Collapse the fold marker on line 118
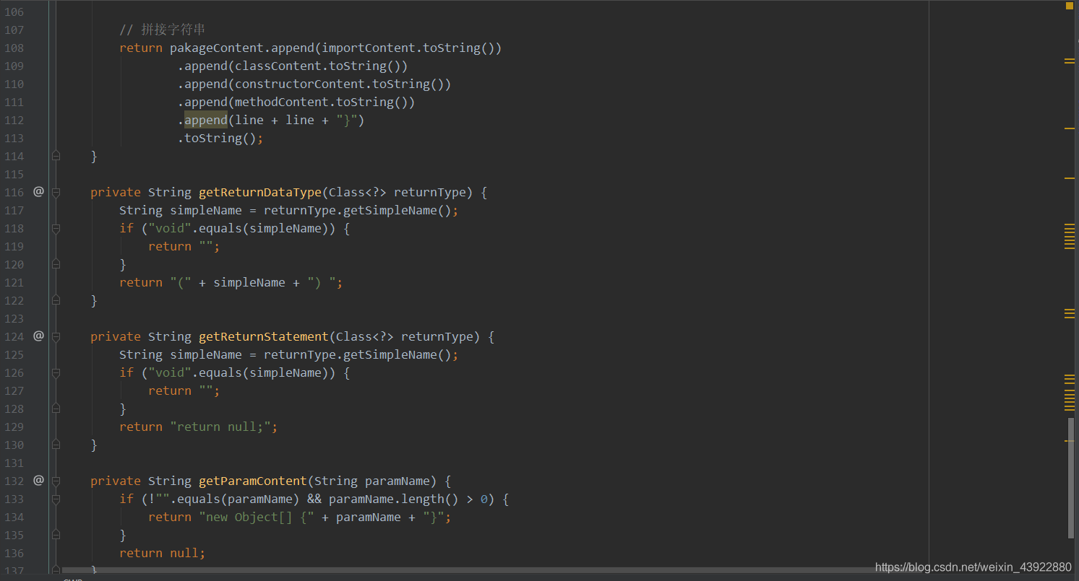This screenshot has width=1079, height=581. [56, 229]
